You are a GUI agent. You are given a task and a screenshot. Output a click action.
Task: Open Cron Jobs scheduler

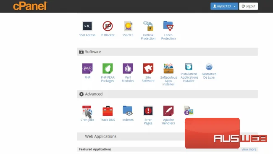click(x=87, y=111)
